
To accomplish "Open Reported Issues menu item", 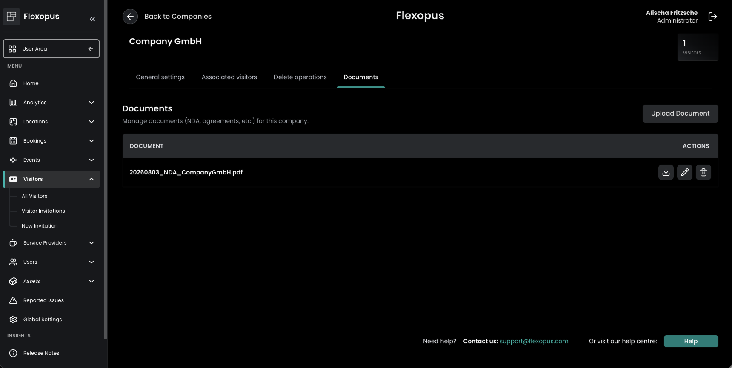I will (x=51, y=300).
